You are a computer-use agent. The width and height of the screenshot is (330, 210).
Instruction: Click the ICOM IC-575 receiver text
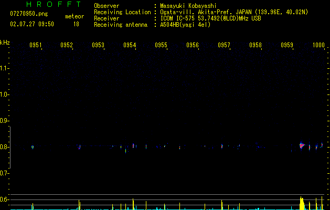(210, 18)
